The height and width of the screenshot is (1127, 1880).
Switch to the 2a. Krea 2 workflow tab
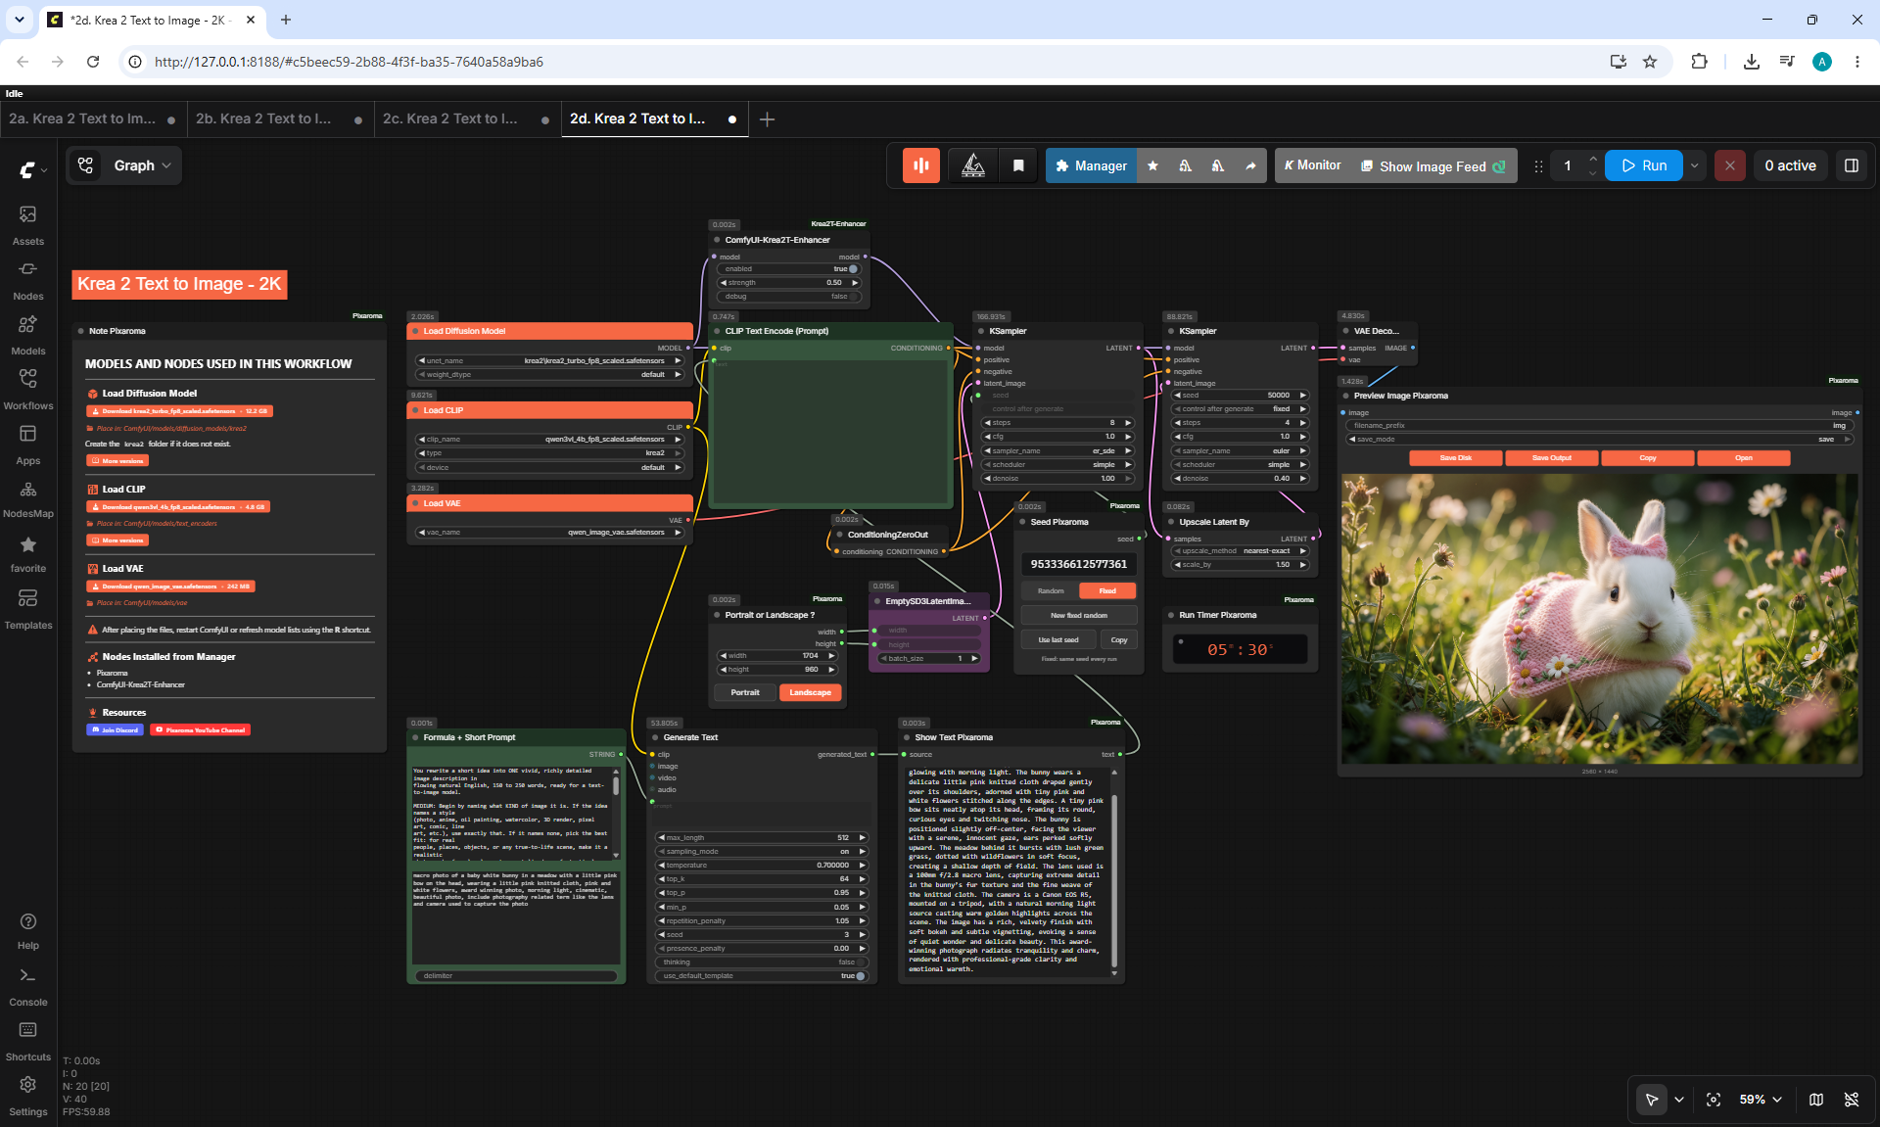pyautogui.click(x=92, y=118)
